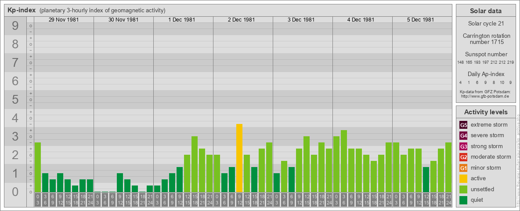Click sunspot value 219

click(510, 62)
